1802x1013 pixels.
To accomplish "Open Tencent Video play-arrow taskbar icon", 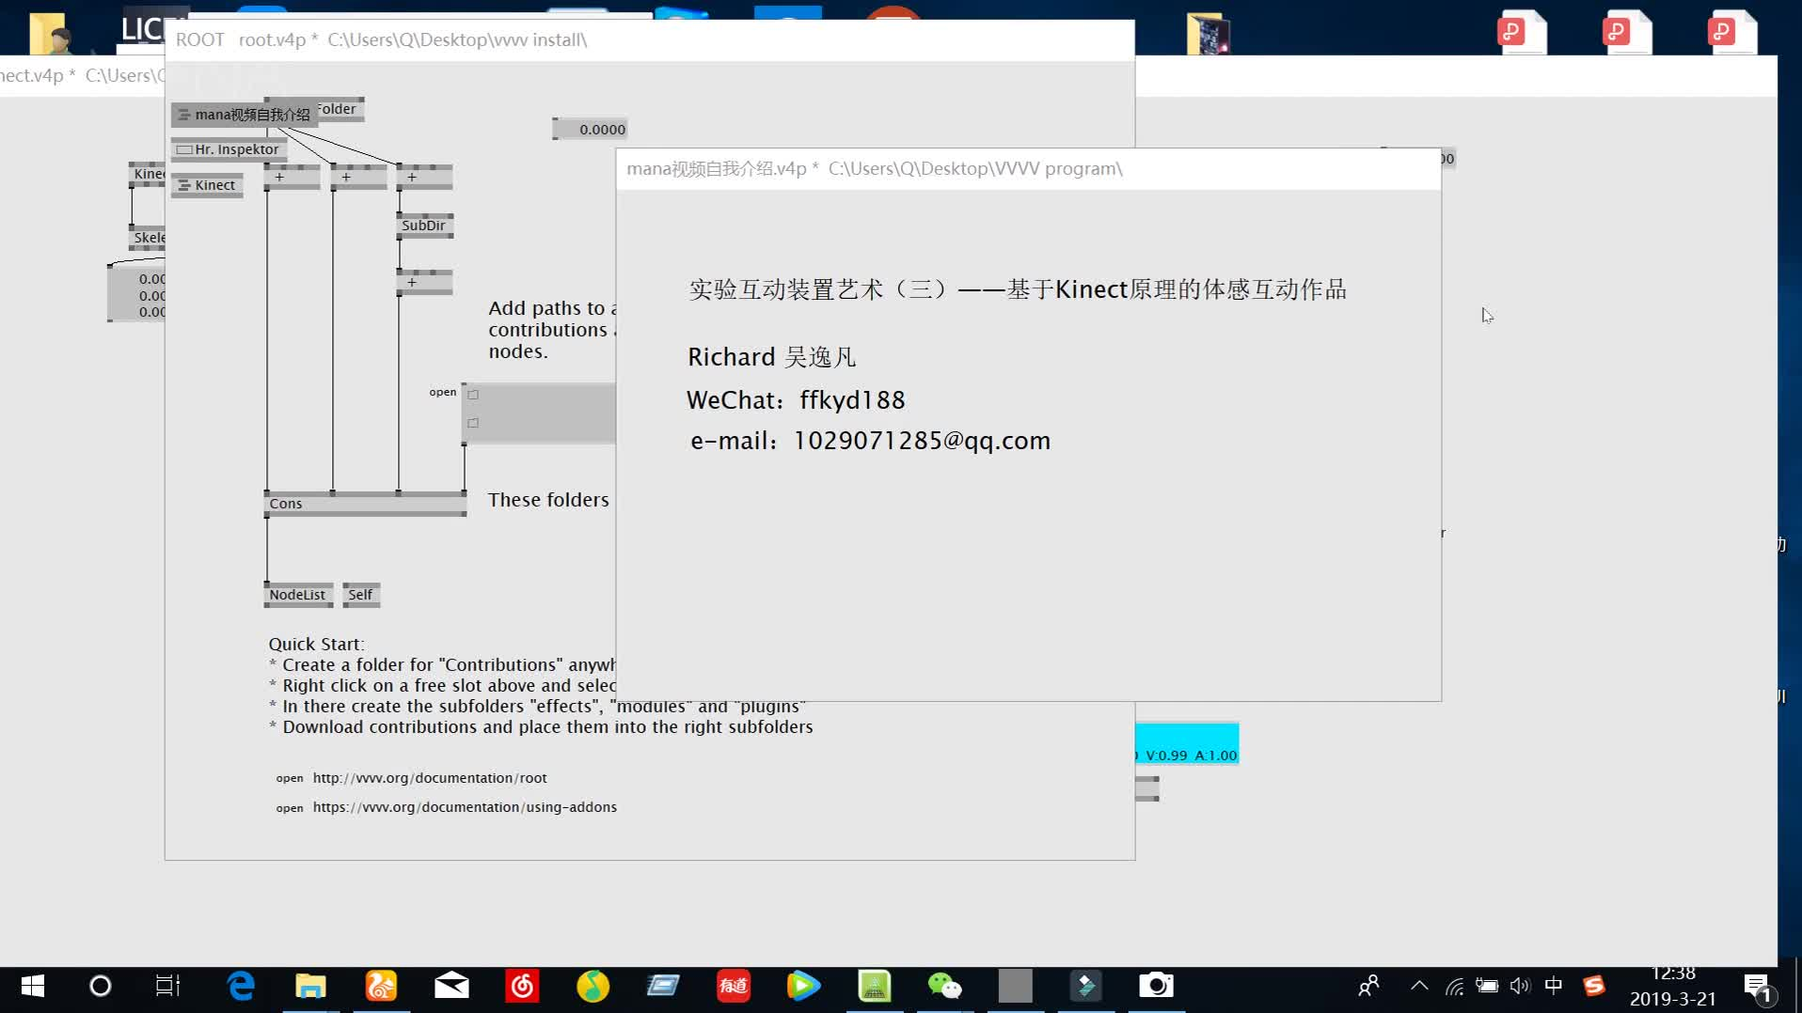I will (x=803, y=986).
